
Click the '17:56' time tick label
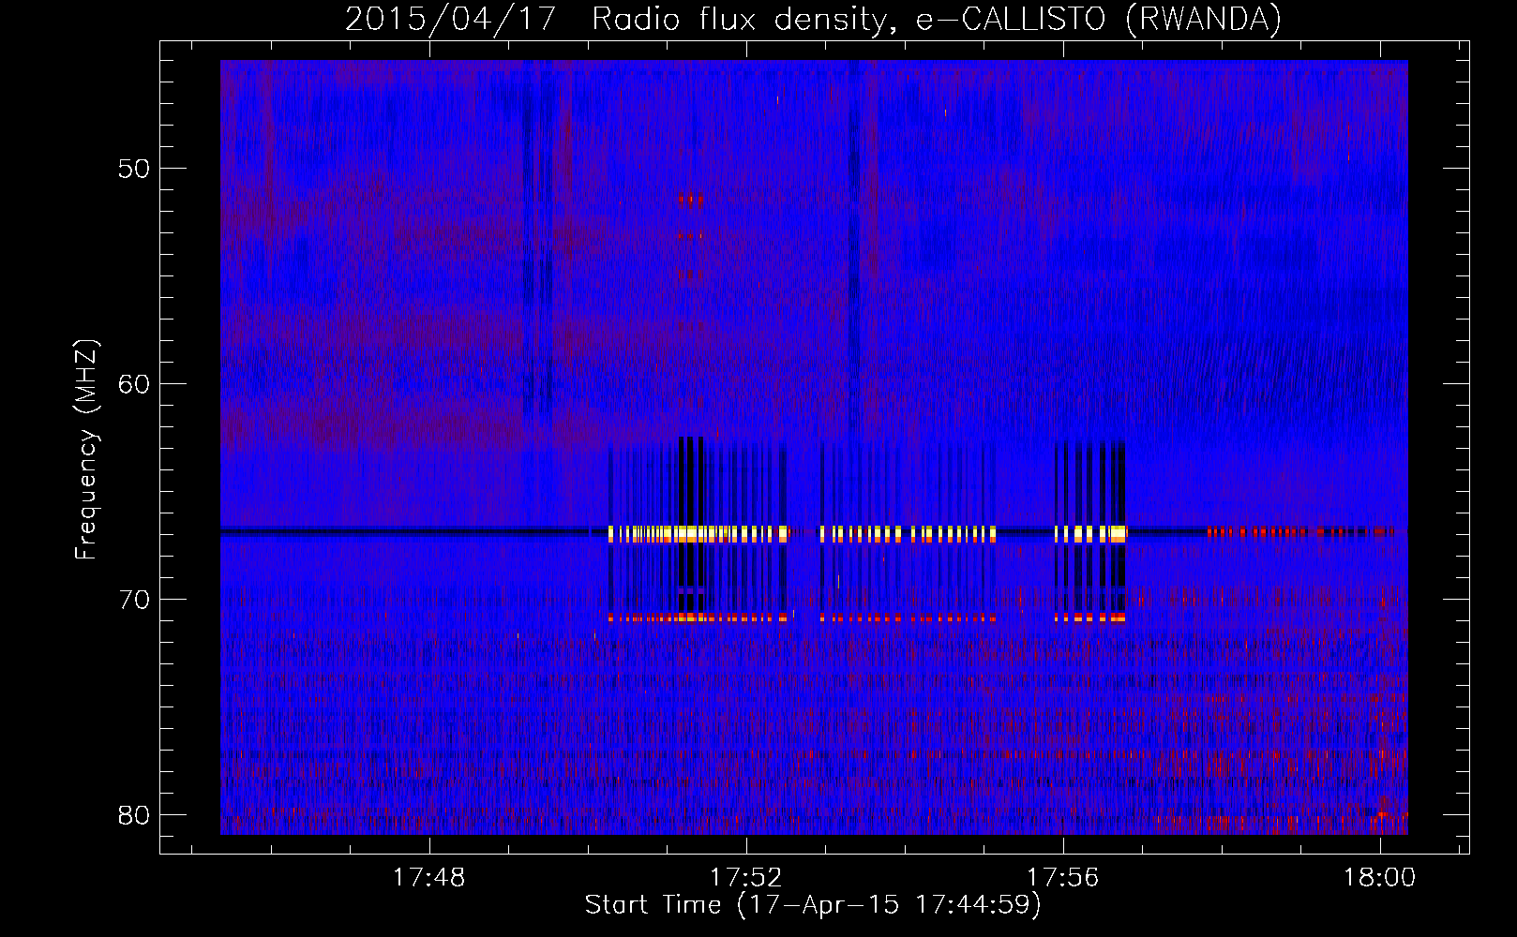(x=1063, y=878)
